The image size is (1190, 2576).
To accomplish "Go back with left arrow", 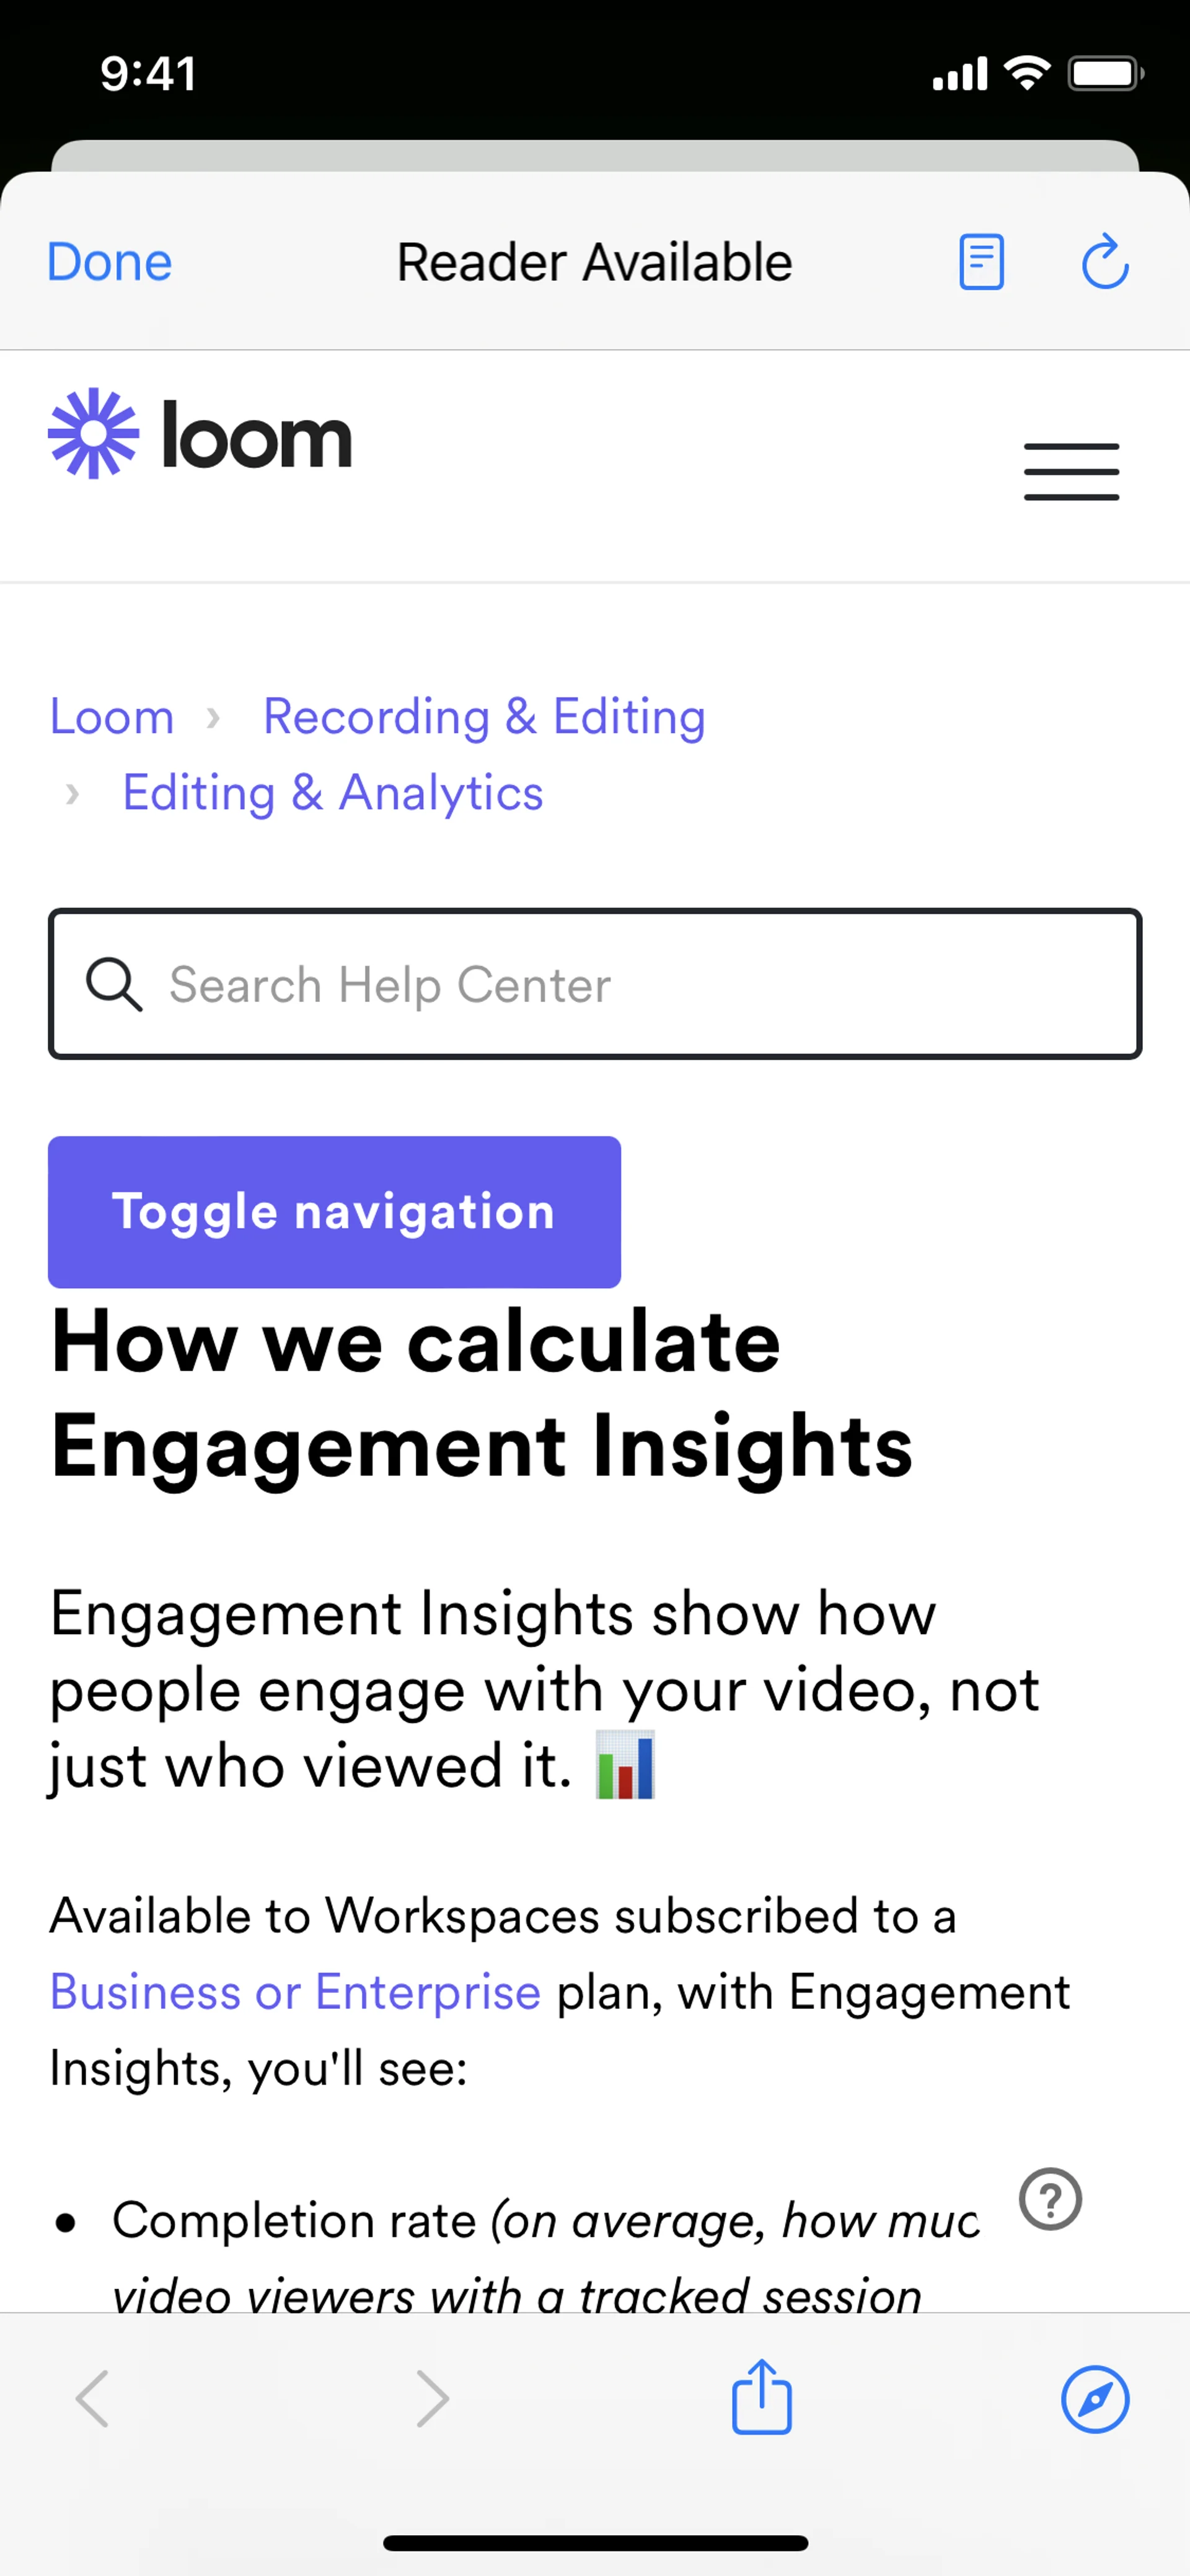I will 93,2398.
